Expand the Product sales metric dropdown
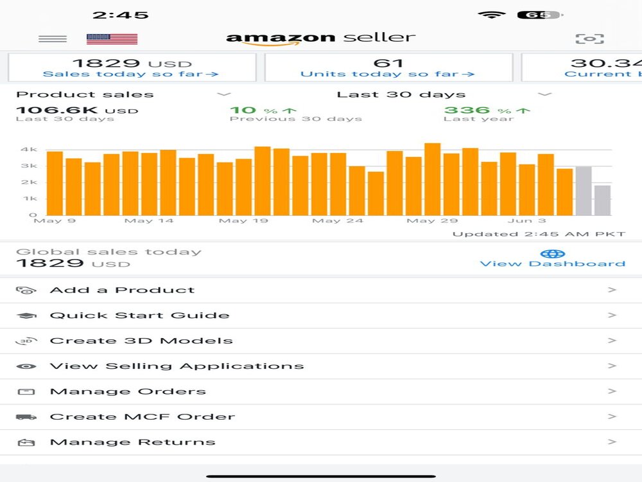642x482 pixels. (223, 94)
